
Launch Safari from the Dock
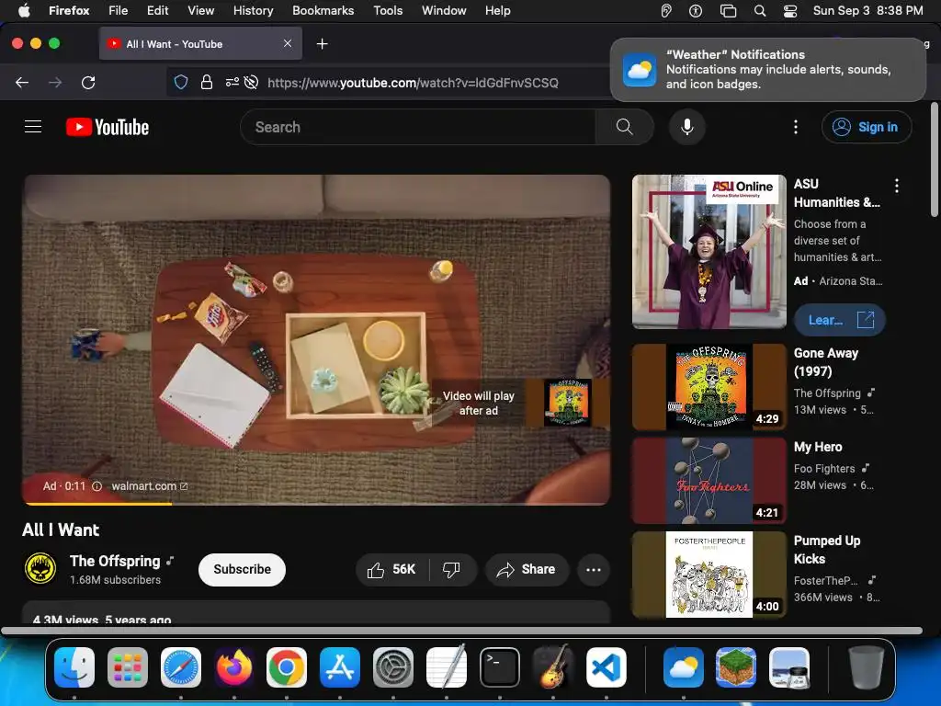pos(181,667)
